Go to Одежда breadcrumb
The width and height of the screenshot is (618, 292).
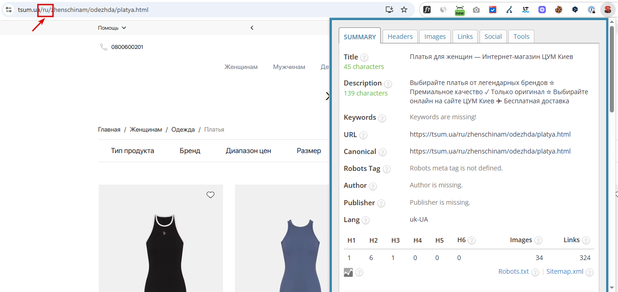[x=183, y=129]
